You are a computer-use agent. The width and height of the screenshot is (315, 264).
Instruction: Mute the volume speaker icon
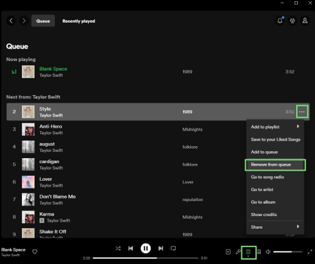pyautogui.click(x=268, y=251)
